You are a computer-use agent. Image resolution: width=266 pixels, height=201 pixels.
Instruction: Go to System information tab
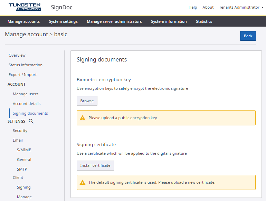169,21
